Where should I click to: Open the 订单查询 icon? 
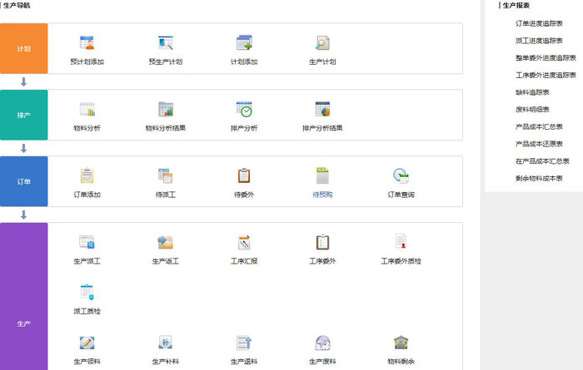point(401,176)
